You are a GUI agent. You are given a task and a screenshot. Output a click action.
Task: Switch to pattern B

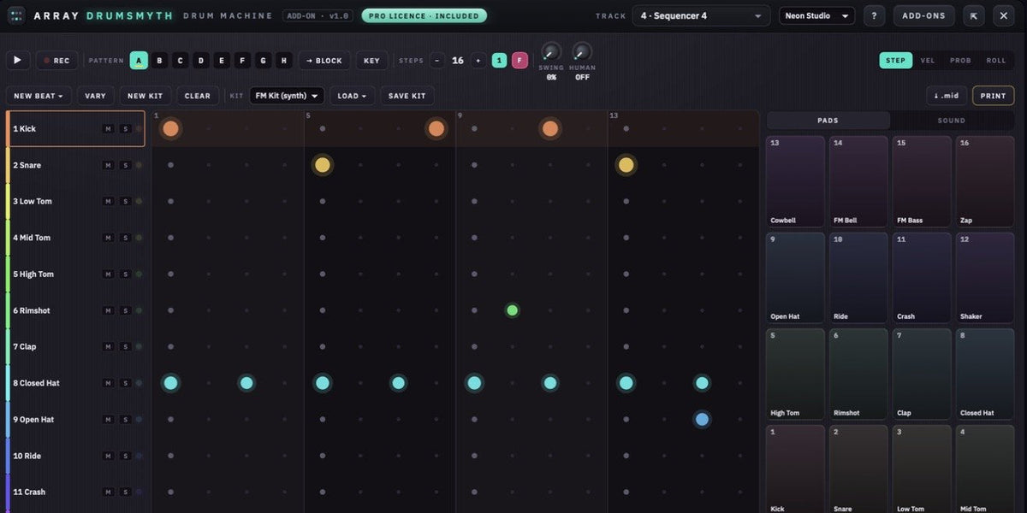click(159, 61)
